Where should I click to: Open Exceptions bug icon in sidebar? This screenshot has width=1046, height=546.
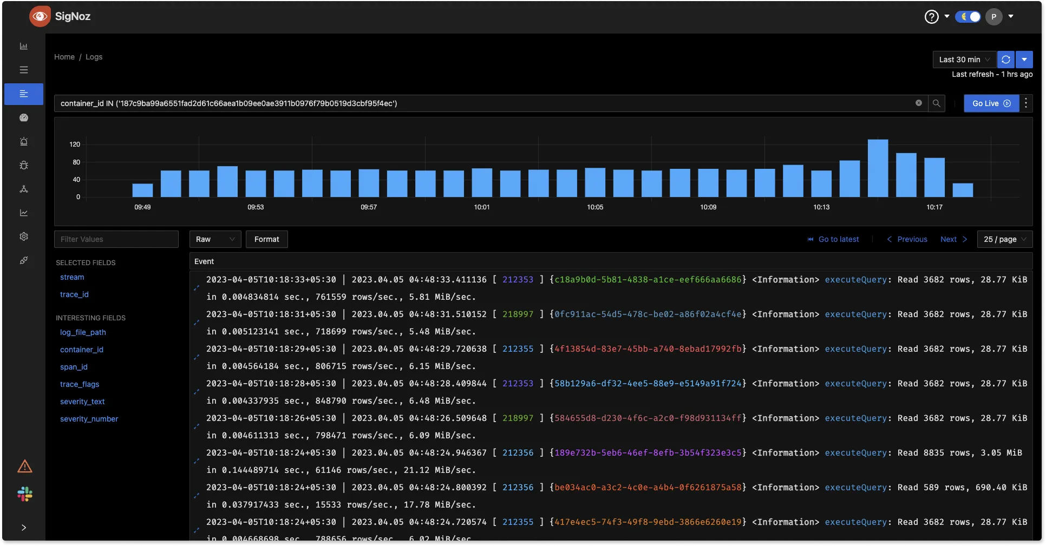24,166
